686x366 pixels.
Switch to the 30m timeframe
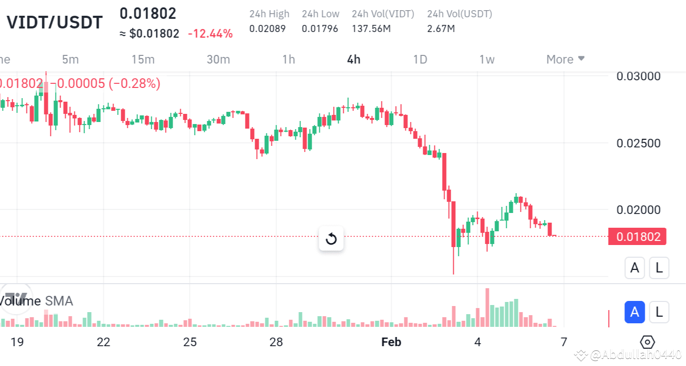point(218,59)
